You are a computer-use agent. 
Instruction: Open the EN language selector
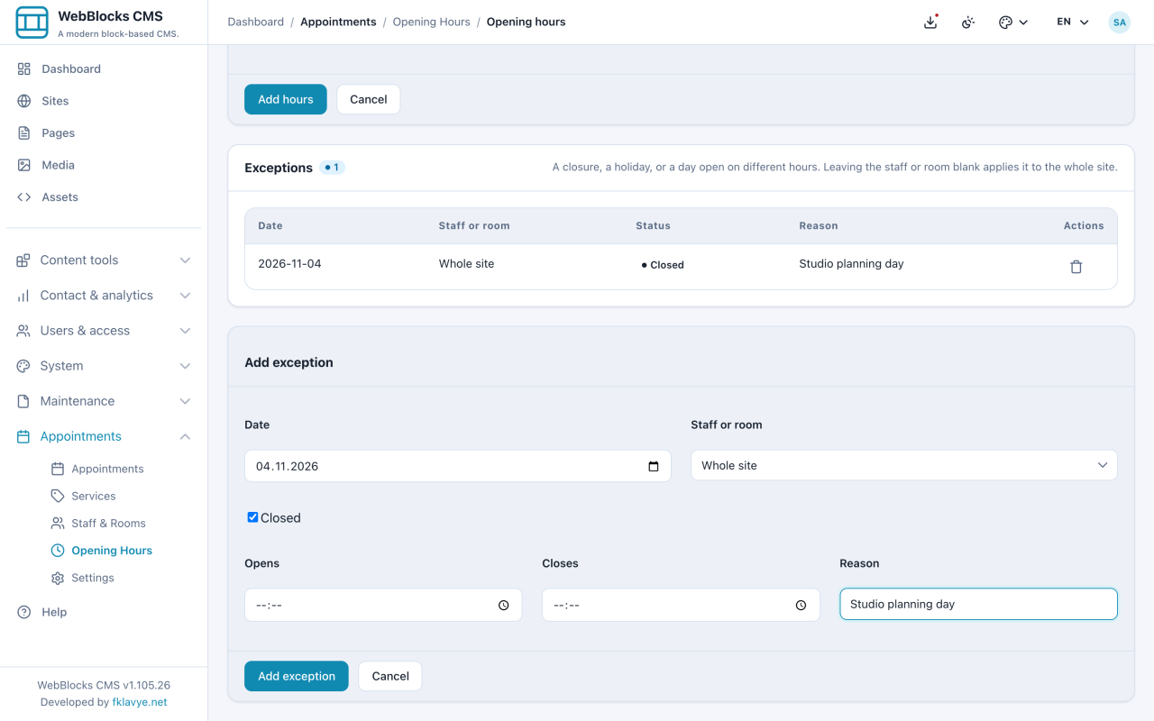point(1073,23)
